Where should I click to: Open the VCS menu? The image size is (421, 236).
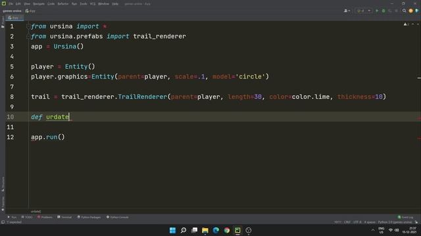click(93, 4)
